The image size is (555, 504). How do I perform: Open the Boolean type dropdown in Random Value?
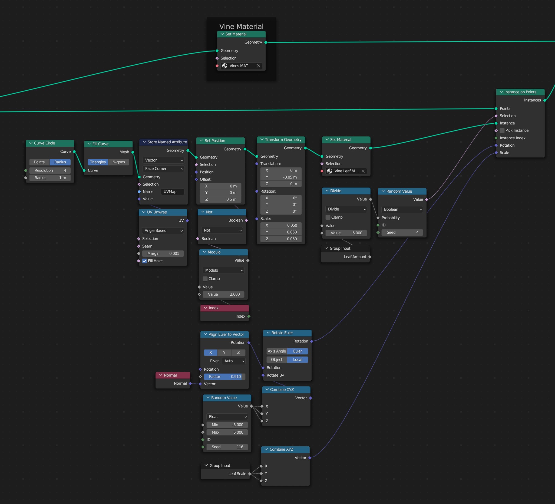402,210
